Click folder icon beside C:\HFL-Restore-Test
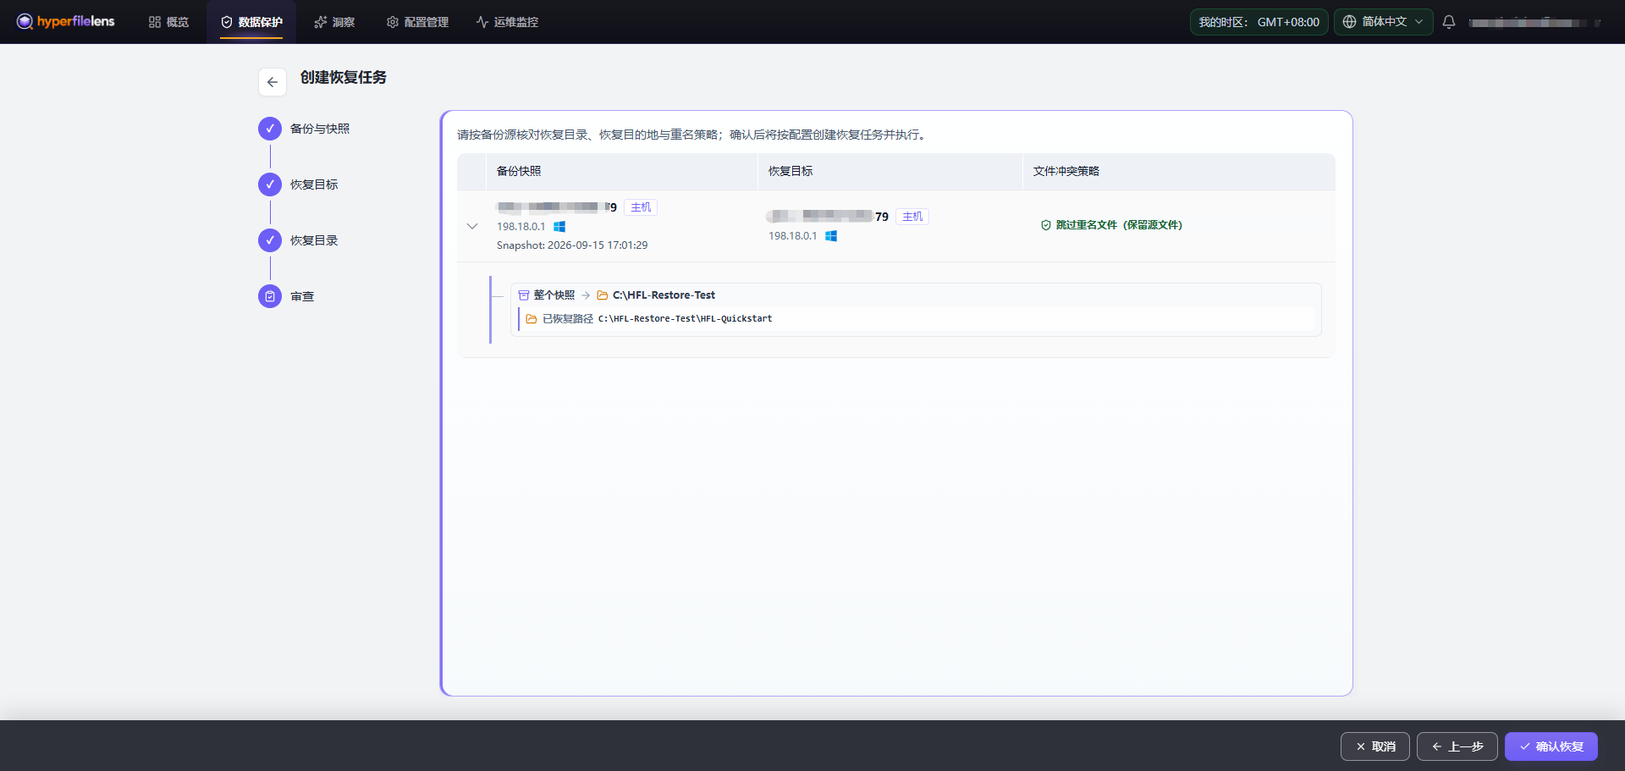The height and width of the screenshot is (771, 1625). click(603, 295)
